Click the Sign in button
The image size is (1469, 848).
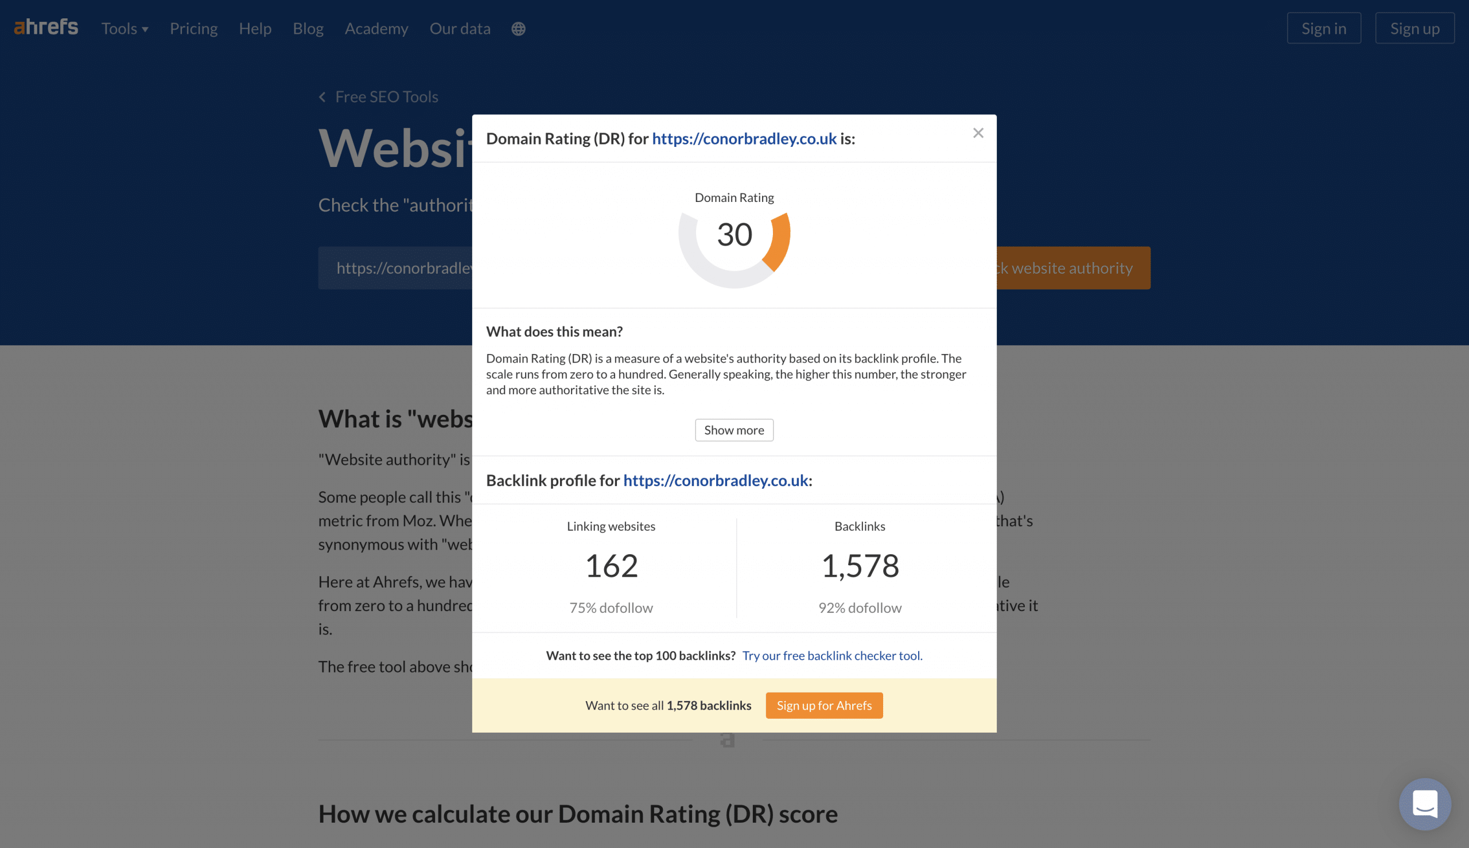pyautogui.click(x=1324, y=28)
